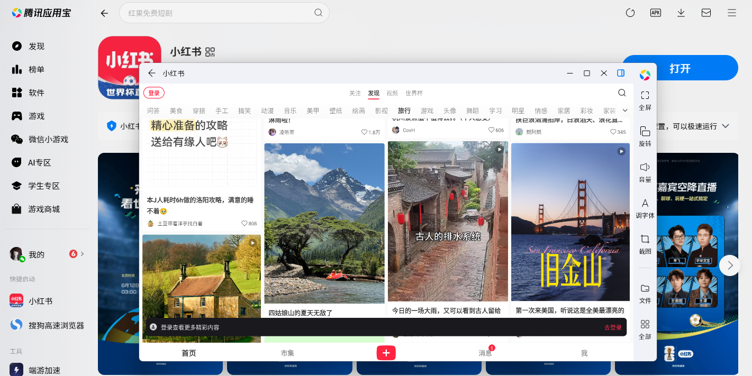The height and width of the screenshot is (376, 752).
Task: Click the 截图 screenshot tool
Action: point(645,244)
